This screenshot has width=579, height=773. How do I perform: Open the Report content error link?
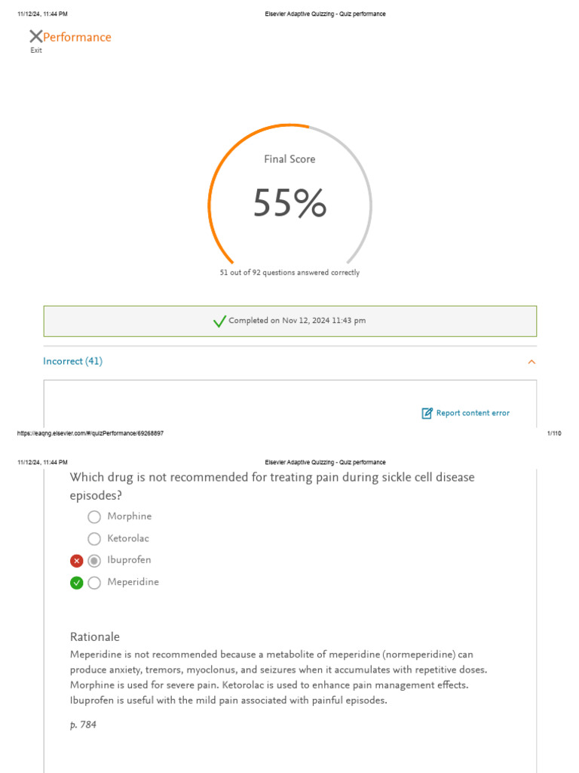coord(473,413)
